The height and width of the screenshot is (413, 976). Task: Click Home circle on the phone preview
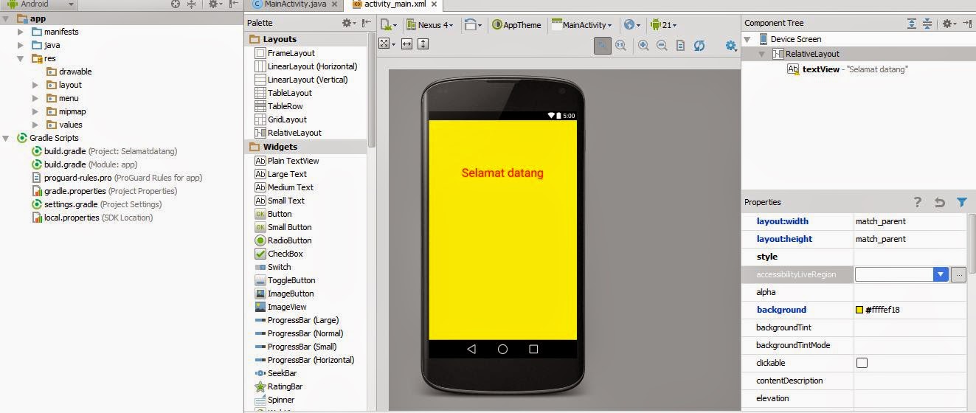tap(502, 349)
